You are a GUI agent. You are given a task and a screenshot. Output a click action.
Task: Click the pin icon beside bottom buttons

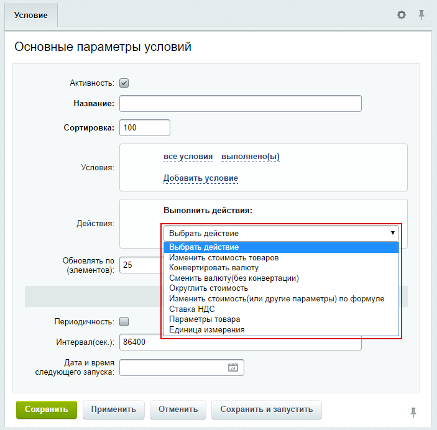(413, 411)
